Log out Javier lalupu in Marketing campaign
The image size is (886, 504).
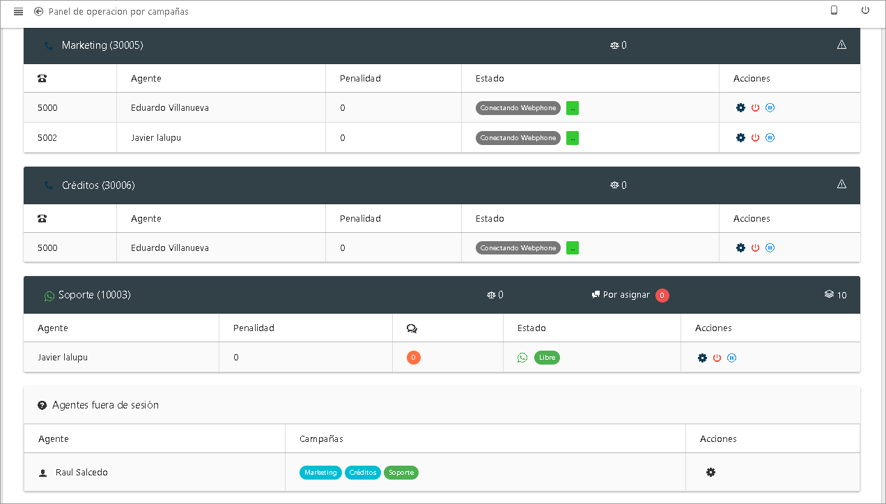point(755,138)
